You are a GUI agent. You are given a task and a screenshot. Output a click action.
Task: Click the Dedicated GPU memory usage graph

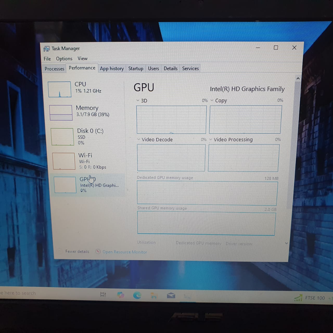[207, 193]
